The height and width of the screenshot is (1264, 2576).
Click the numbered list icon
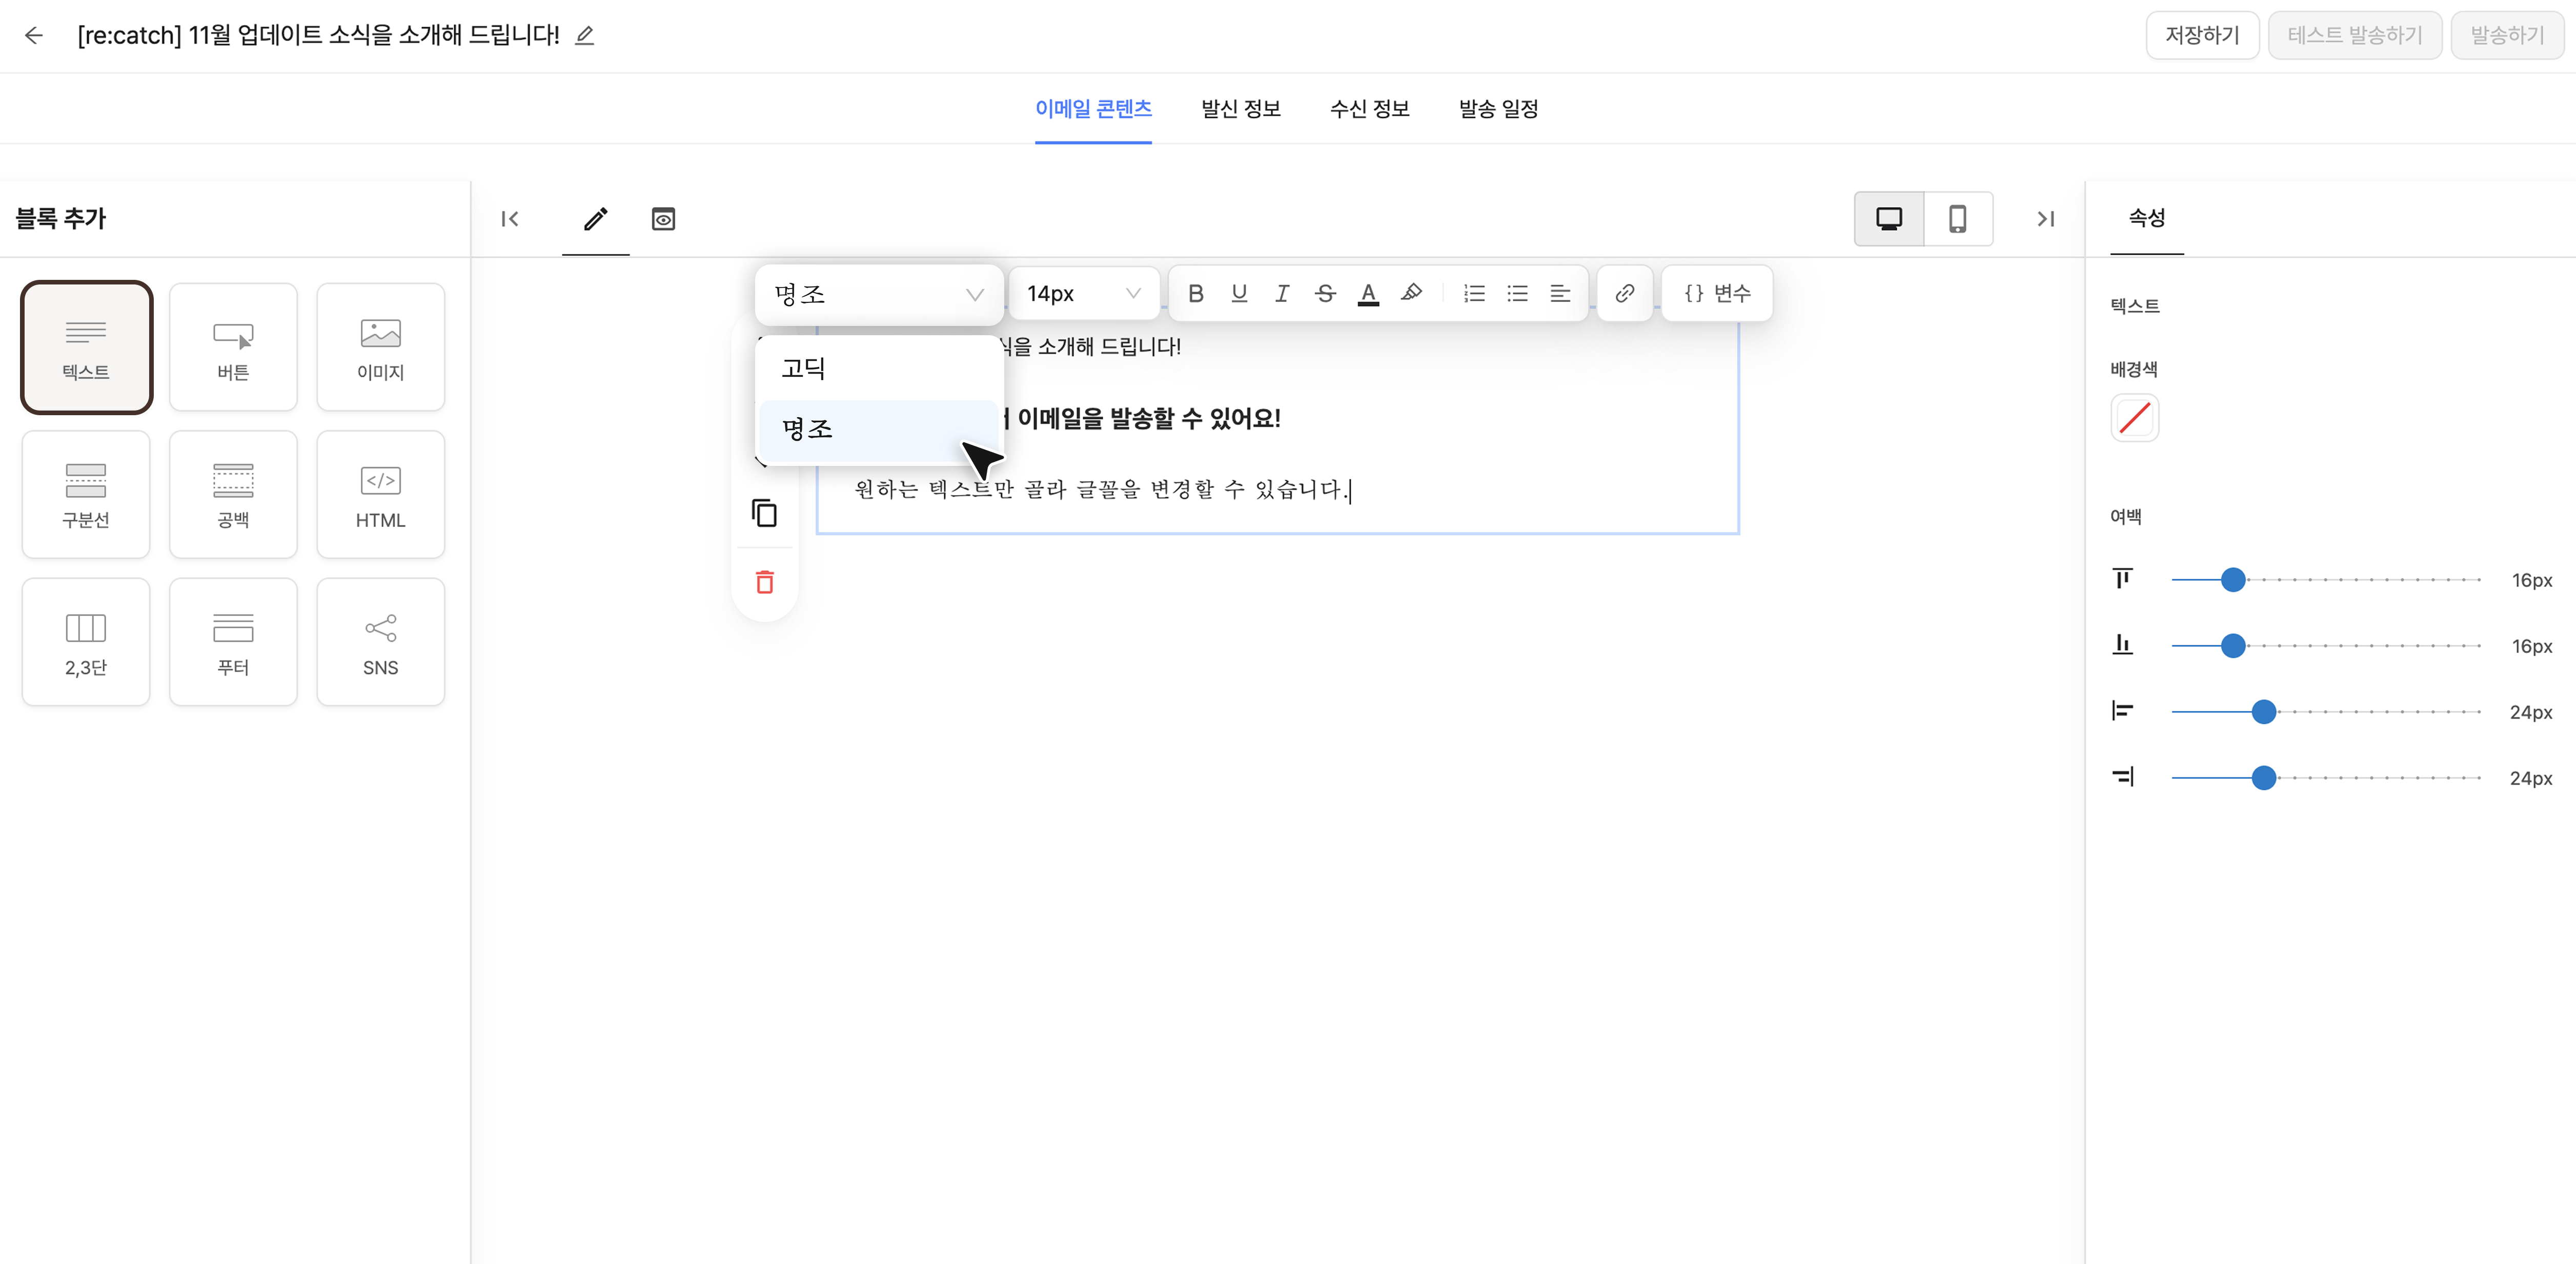1474,293
